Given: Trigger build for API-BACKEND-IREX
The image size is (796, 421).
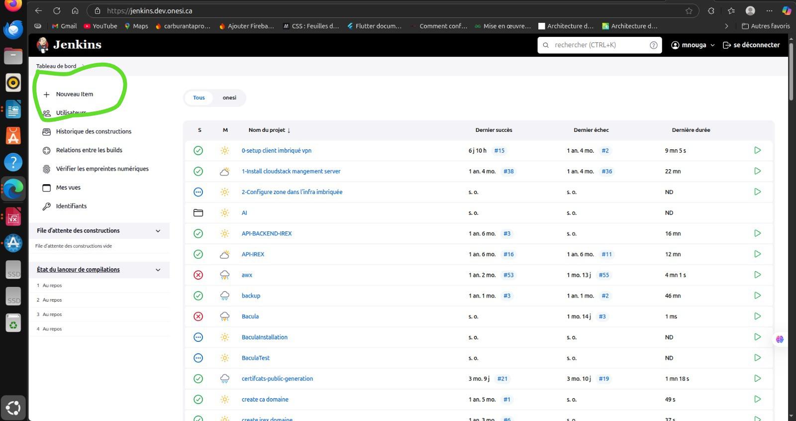Looking at the screenshot, I should pyautogui.click(x=757, y=233).
